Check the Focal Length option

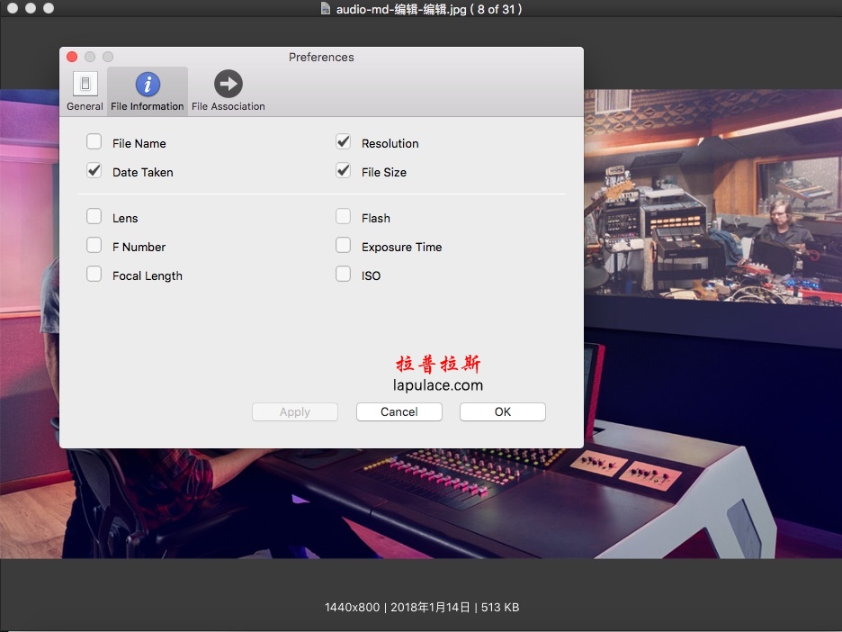(x=94, y=274)
